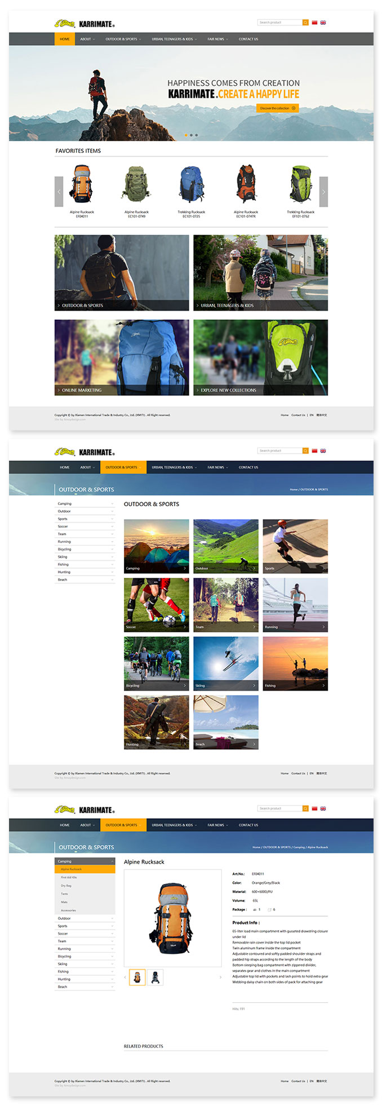The width and height of the screenshot is (382, 1115).
Task: Select the first dot of the hero slider
Action: click(185, 135)
